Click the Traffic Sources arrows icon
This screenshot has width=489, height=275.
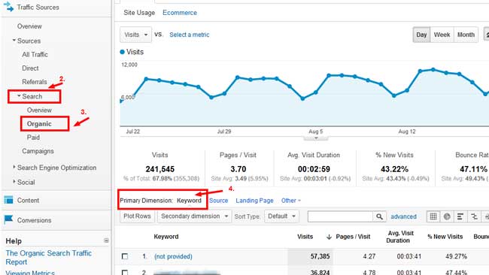pos(8,7)
